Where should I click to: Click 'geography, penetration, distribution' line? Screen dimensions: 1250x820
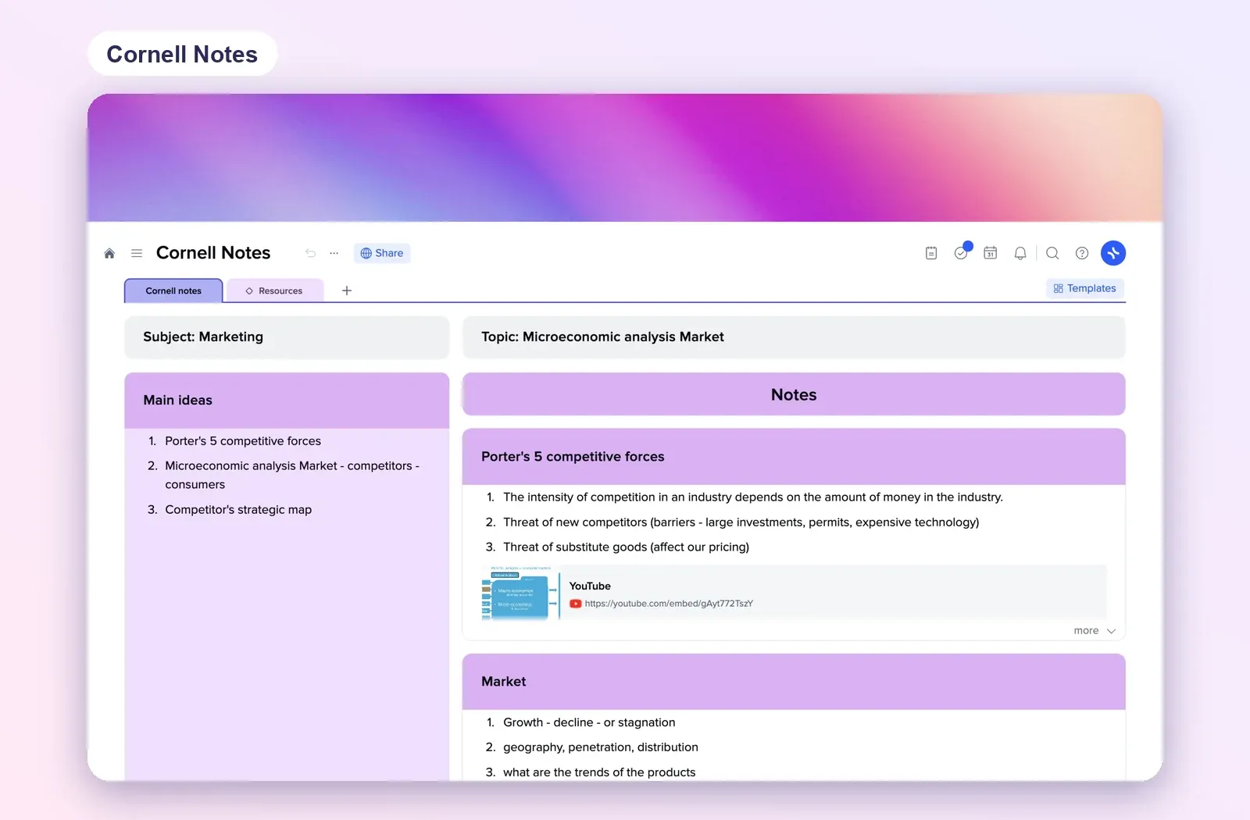[601, 747]
